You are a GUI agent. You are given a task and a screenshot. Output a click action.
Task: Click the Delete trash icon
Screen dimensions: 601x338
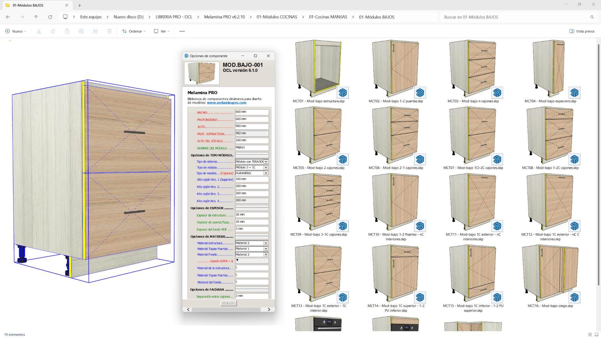click(109, 31)
